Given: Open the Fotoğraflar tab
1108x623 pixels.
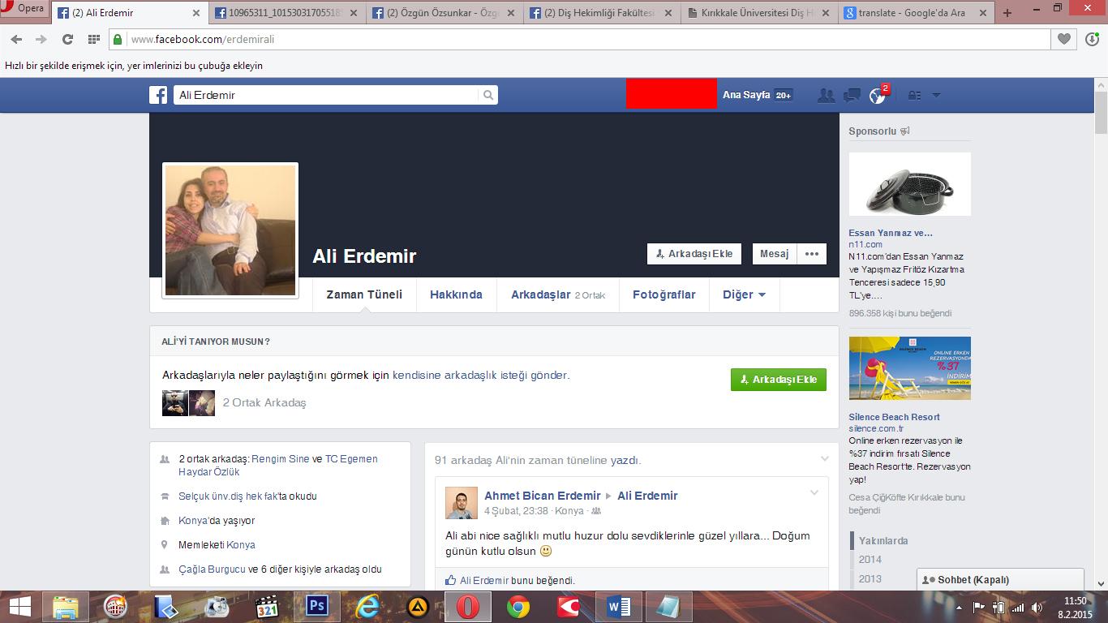Looking at the screenshot, I should tap(664, 294).
